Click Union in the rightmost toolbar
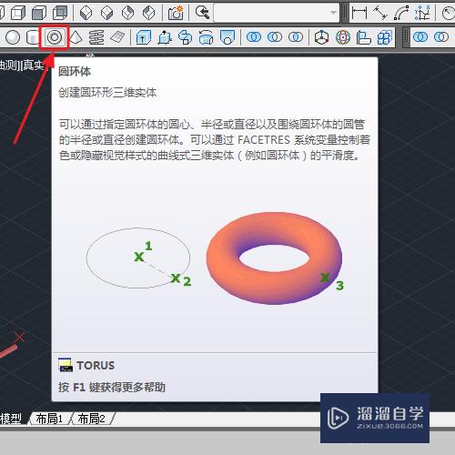The width and height of the screenshot is (455, 455). point(420,37)
